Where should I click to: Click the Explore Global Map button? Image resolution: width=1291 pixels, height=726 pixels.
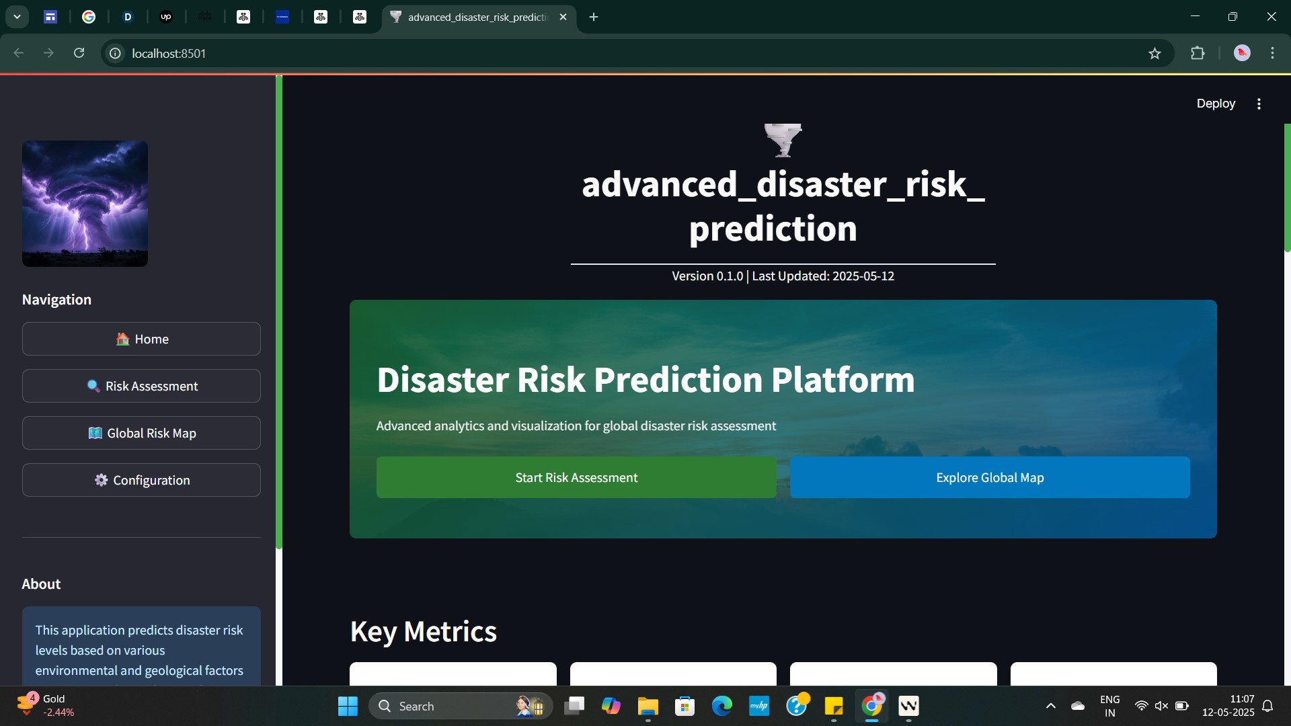(x=989, y=477)
